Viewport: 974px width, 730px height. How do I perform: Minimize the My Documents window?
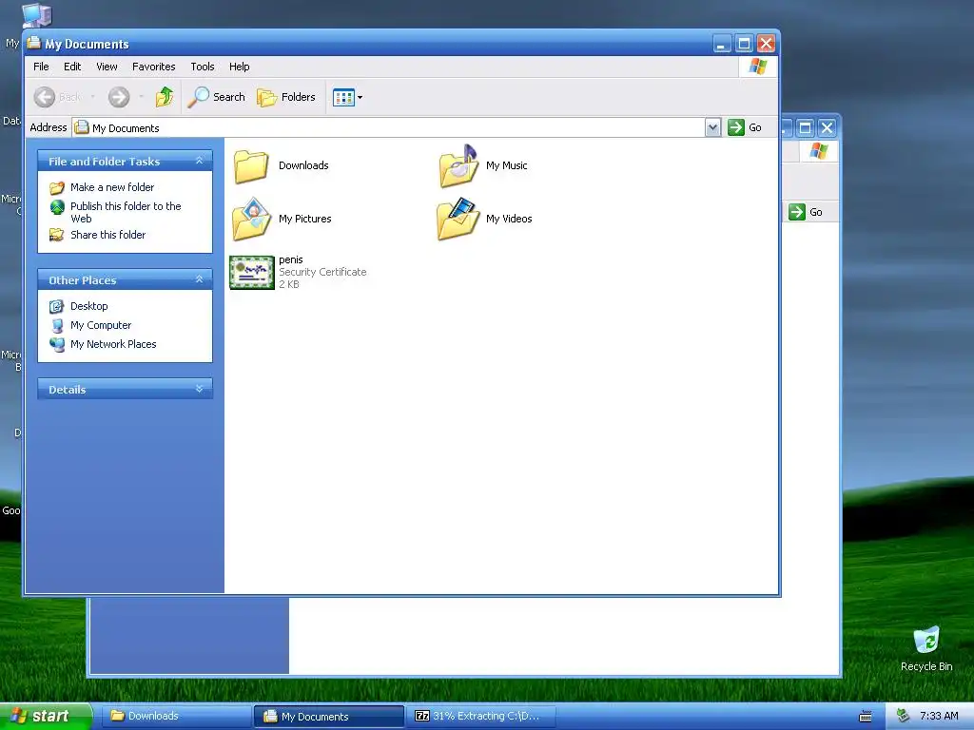[x=722, y=44]
